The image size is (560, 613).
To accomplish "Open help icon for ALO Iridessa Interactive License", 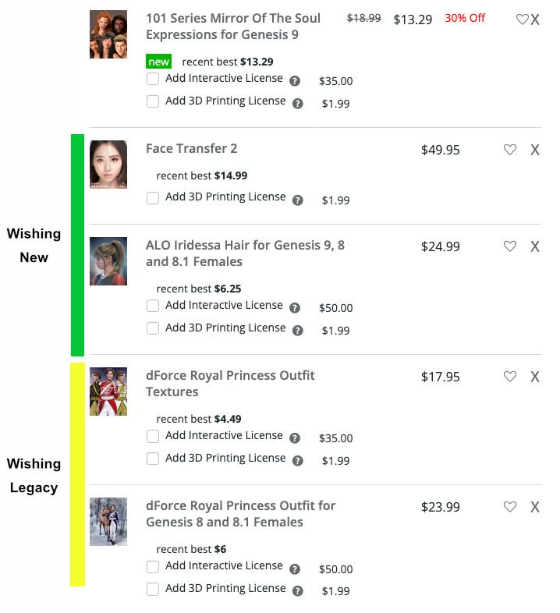I will click(295, 308).
